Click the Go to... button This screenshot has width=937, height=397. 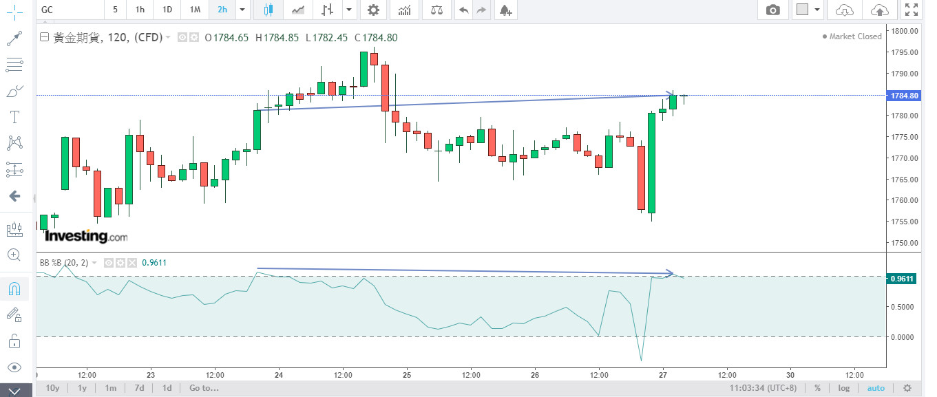tap(203, 388)
